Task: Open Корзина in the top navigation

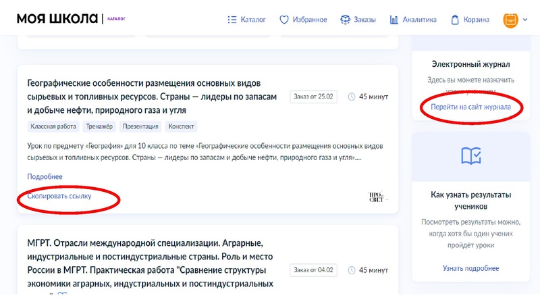Action: 477,20
